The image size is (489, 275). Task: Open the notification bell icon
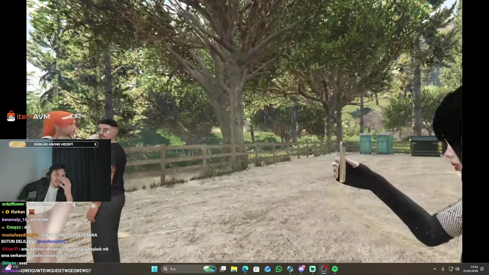pos(483,269)
